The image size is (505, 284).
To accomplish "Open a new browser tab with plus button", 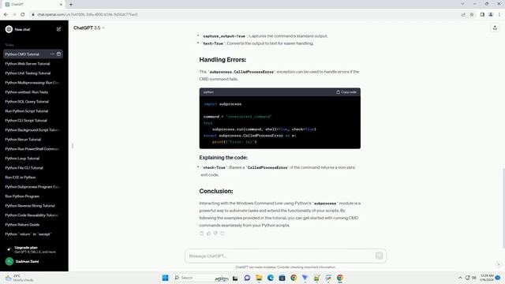I will tap(71, 4).
